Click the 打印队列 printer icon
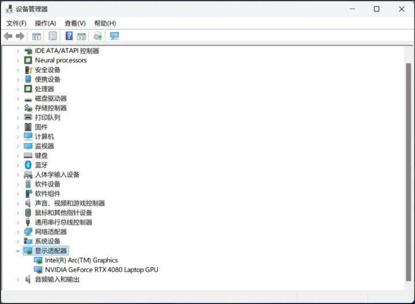415x304 pixels. tap(28, 117)
